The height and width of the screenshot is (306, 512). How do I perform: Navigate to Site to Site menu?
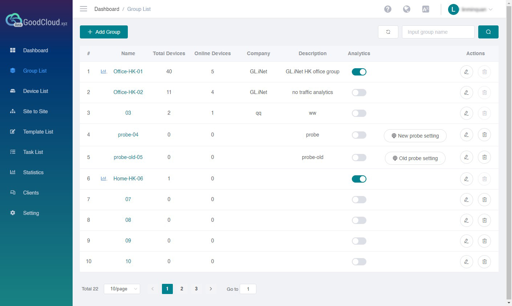coord(35,111)
